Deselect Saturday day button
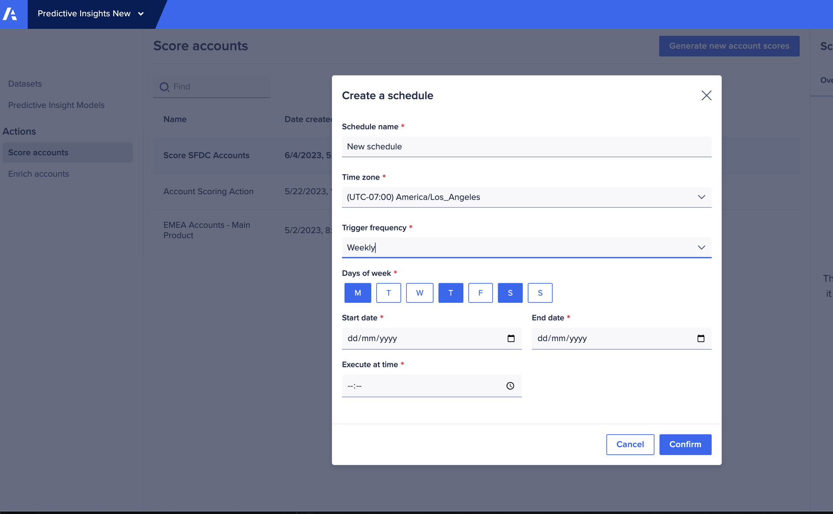Screen dimensions: 833x514 510,293
